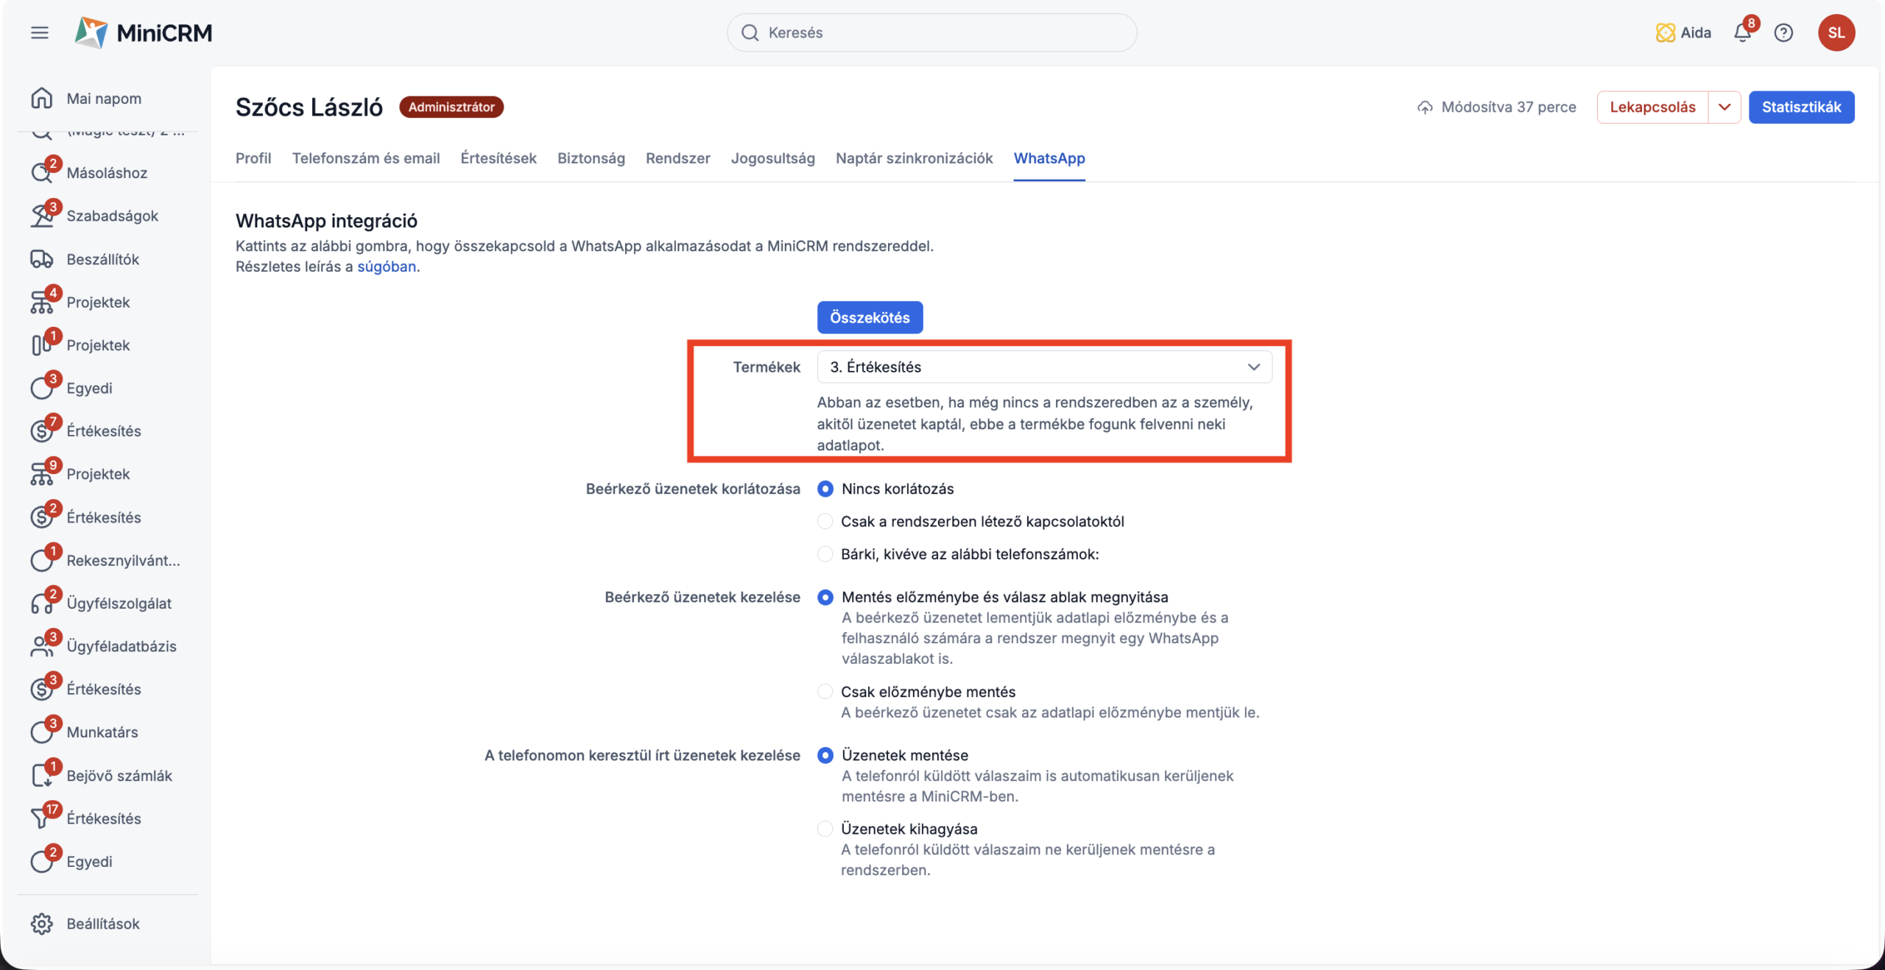Follow the súgóban help link
This screenshot has width=1885, height=970.
click(x=387, y=266)
